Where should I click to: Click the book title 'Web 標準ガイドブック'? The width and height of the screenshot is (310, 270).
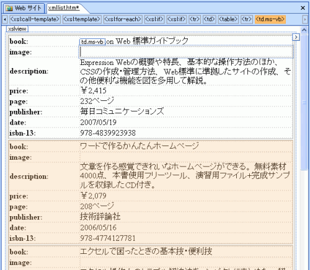(x=152, y=41)
